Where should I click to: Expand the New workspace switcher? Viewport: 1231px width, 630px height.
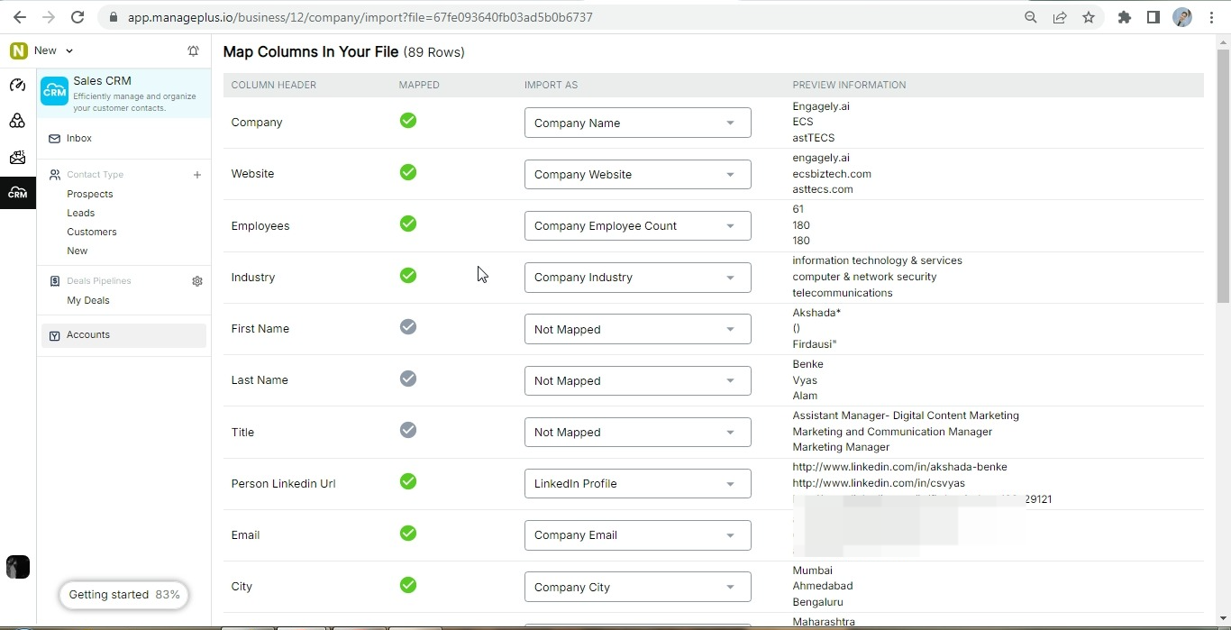[53, 50]
